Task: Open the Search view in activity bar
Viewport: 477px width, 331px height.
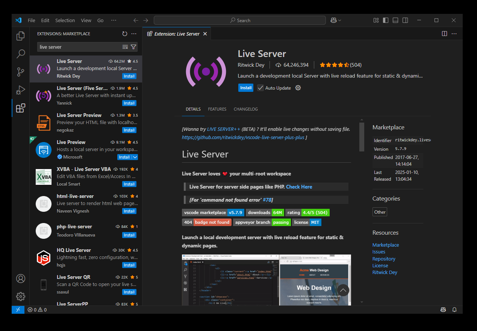Action: point(21,54)
